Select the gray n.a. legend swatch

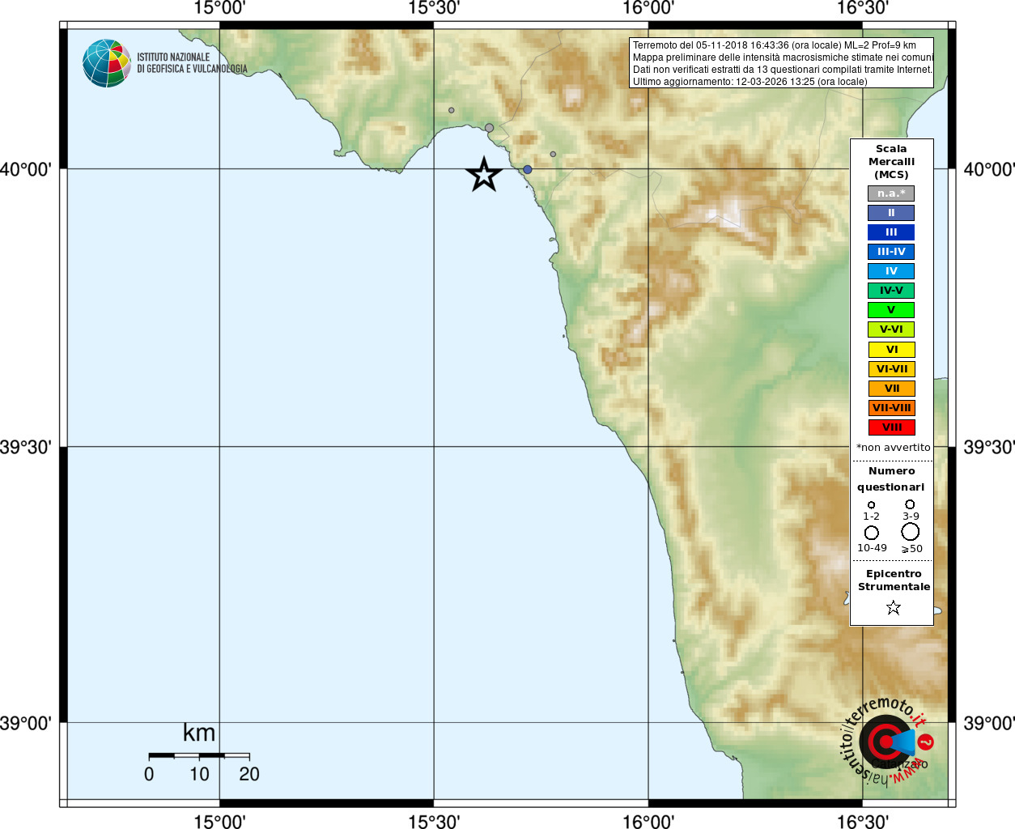point(891,193)
